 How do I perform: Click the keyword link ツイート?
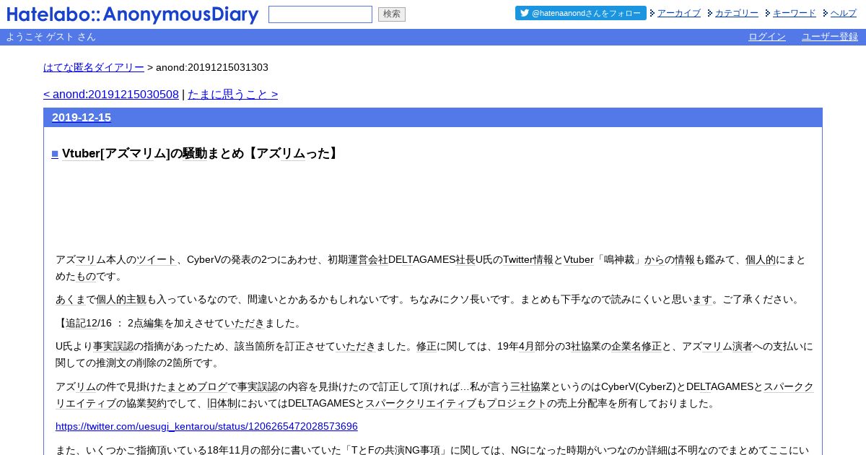point(157,259)
